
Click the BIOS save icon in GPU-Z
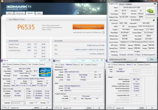[154, 20]
